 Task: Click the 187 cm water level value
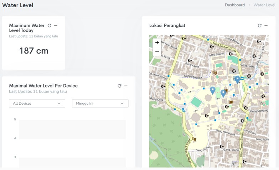click(34, 51)
